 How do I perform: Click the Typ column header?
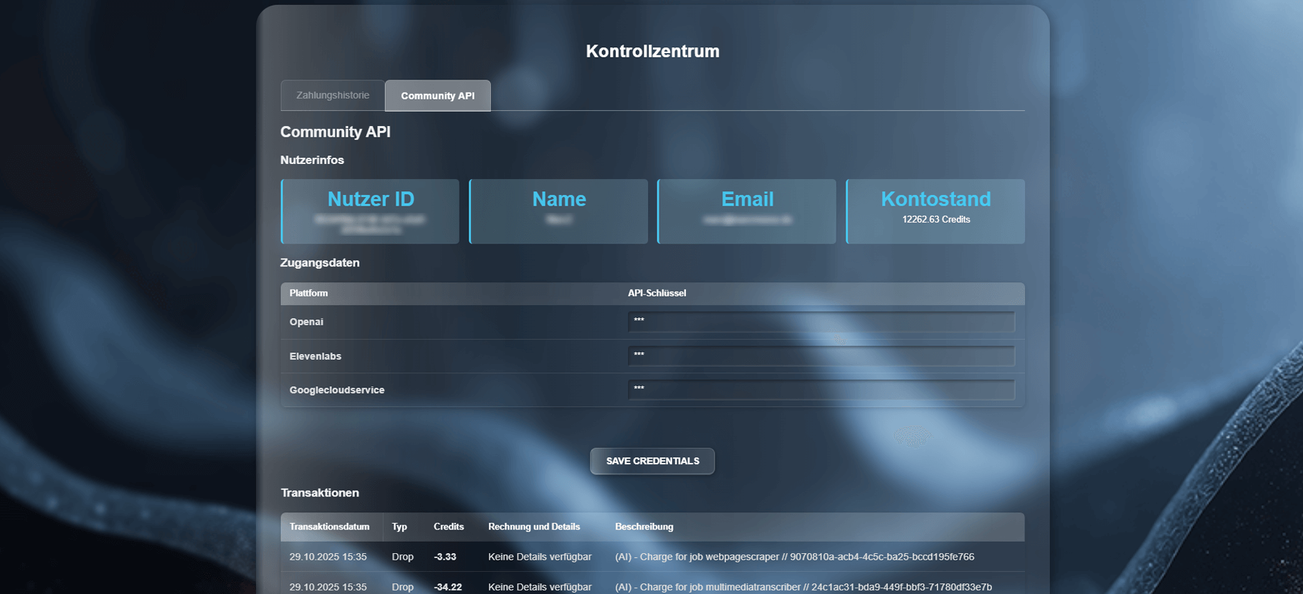(399, 527)
